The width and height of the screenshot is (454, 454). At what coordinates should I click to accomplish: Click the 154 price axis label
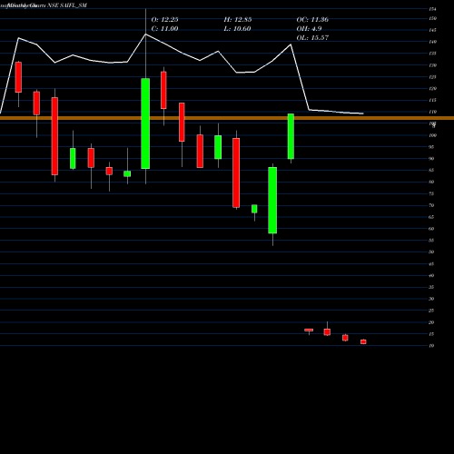point(432,9)
